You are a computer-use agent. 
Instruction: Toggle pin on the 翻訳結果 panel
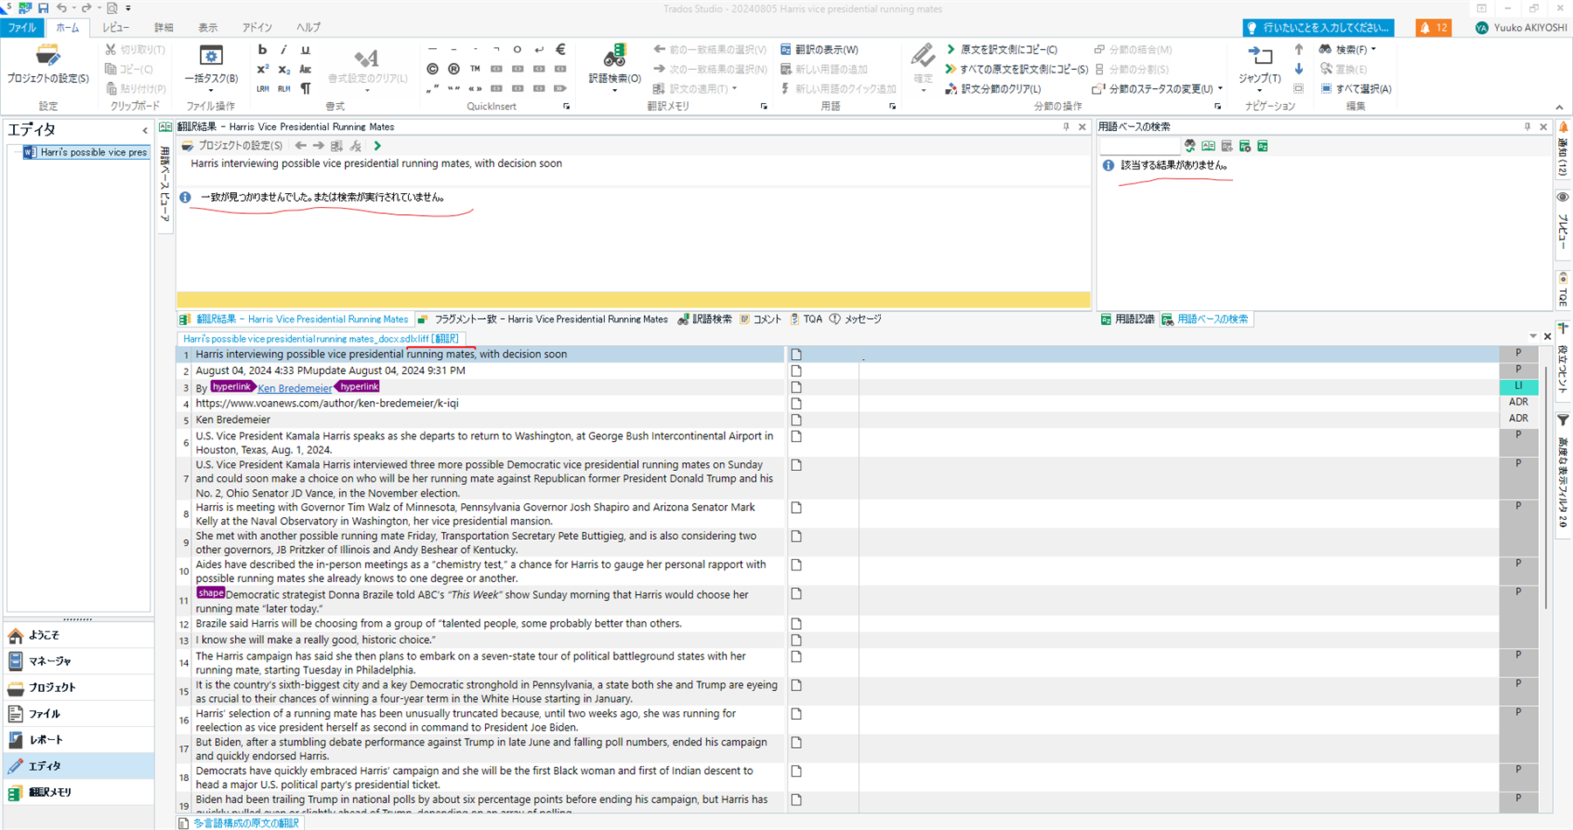[1066, 127]
